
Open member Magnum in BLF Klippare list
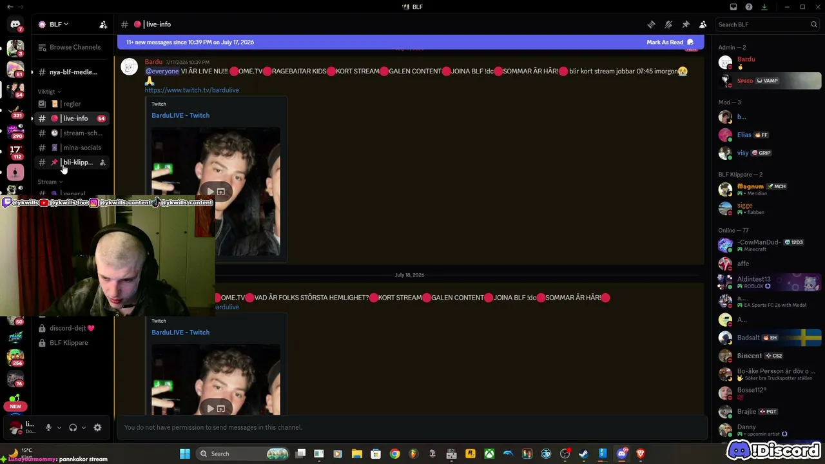770,189
